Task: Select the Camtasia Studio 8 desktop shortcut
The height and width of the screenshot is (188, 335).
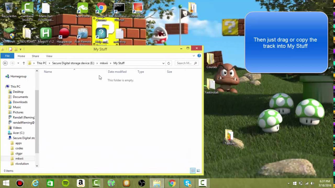Action: point(27,12)
